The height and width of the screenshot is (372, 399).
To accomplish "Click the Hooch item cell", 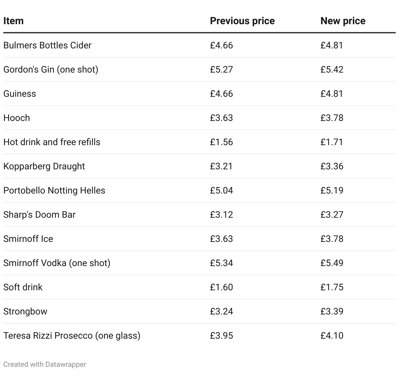I will (x=17, y=118).
